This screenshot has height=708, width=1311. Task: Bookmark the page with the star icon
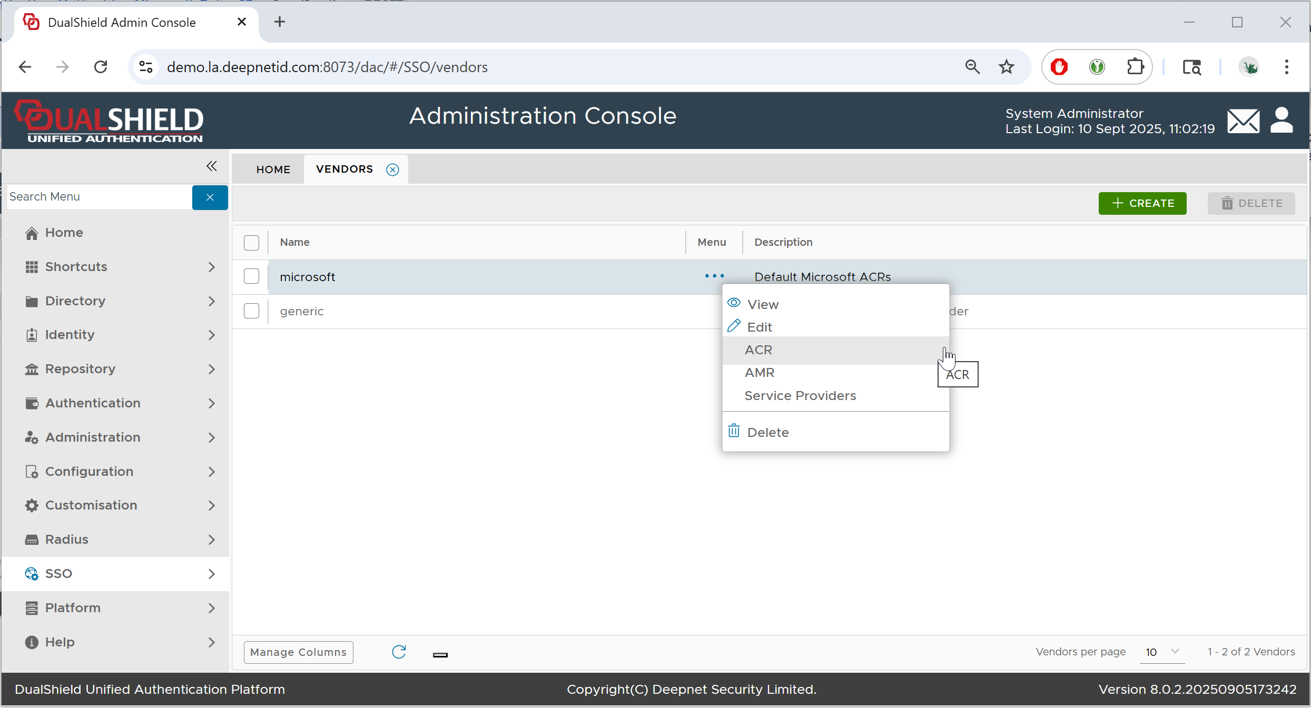pyautogui.click(x=1006, y=67)
